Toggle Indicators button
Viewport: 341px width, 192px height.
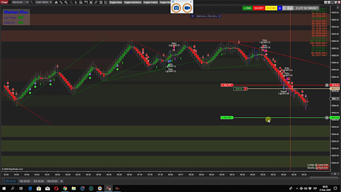(x=132, y=3)
